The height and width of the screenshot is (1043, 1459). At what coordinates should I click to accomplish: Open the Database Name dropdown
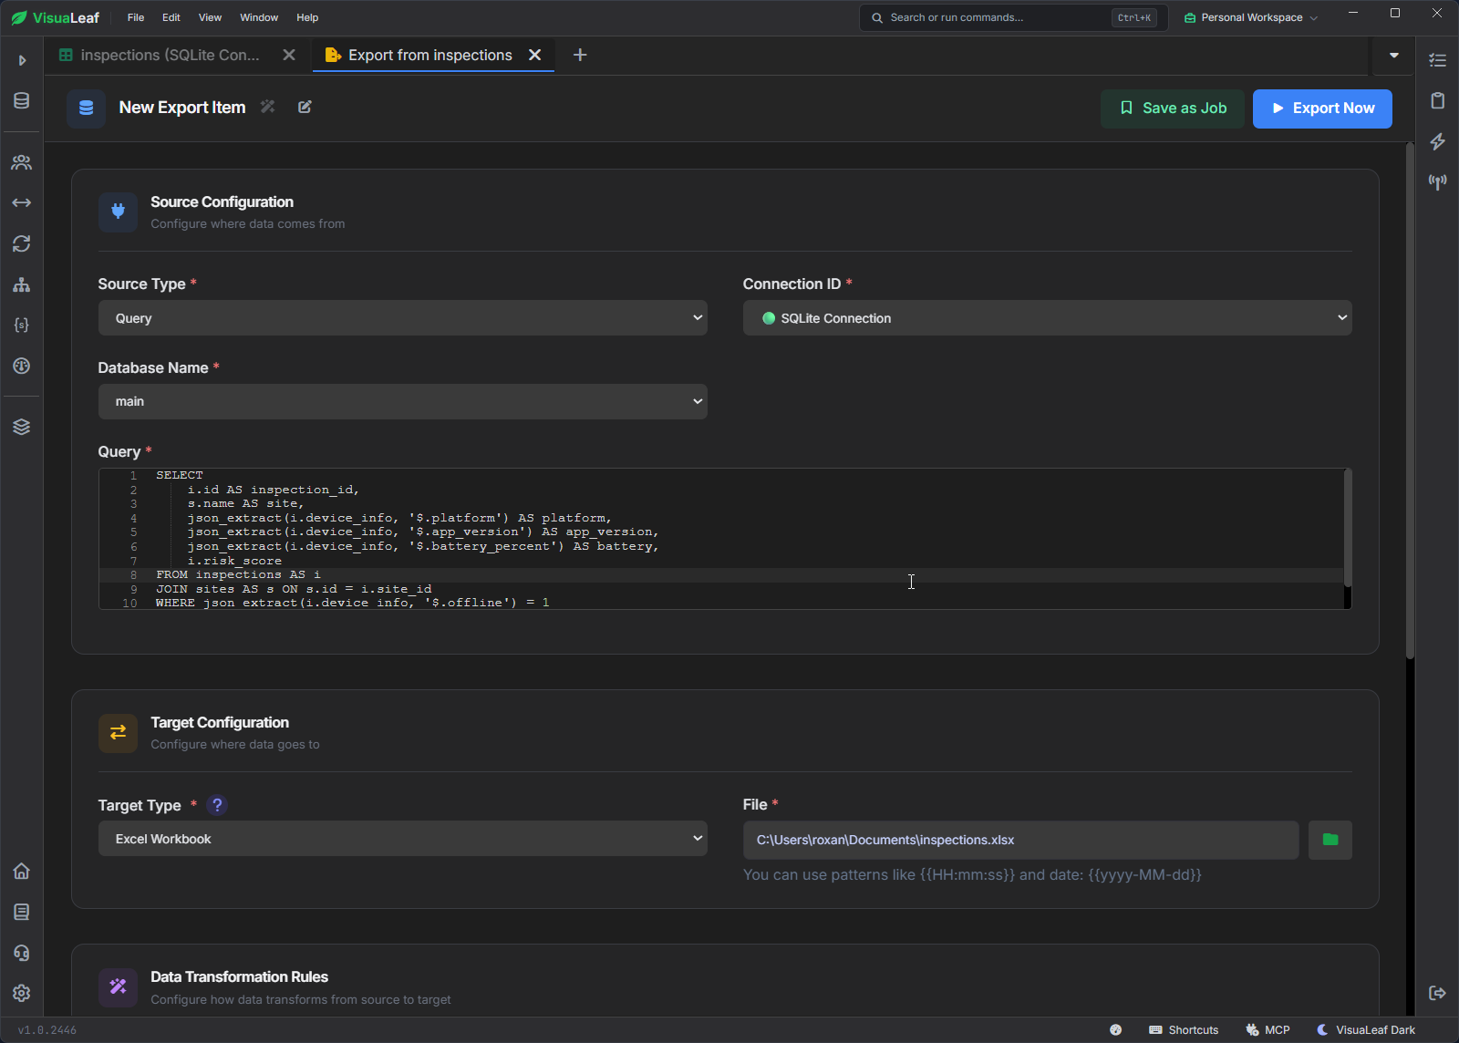[x=403, y=401]
